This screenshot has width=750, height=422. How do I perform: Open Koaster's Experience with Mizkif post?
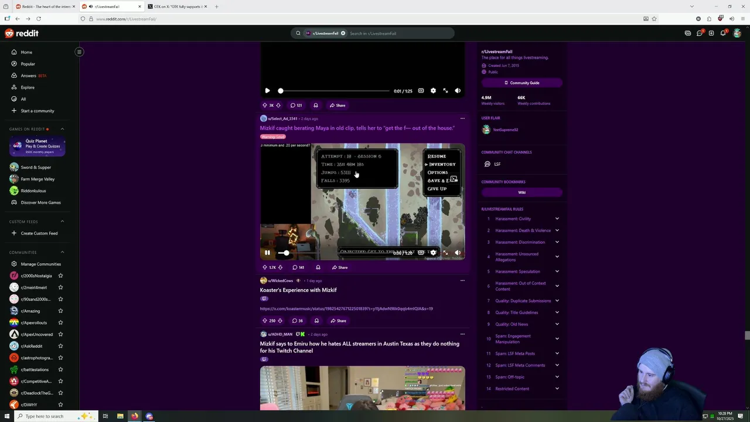pyautogui.click(x=298, y=290)
